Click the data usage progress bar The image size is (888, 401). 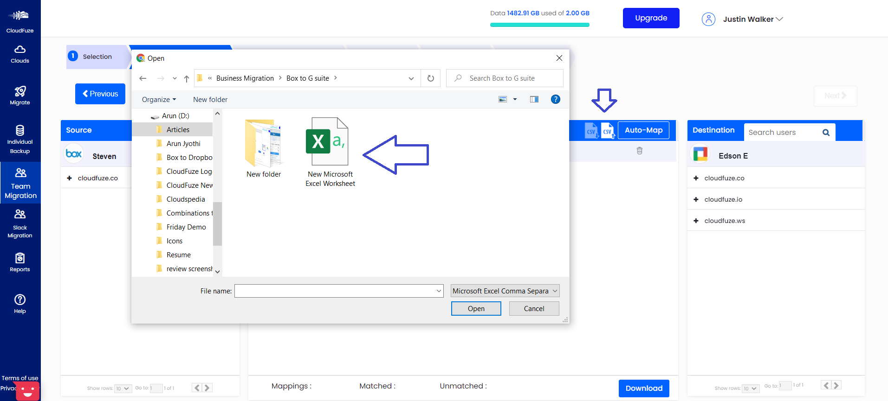539,25
